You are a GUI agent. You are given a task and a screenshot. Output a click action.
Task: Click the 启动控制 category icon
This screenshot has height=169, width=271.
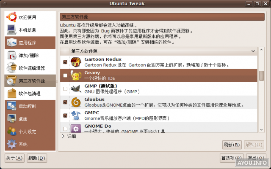pyautogui.click(x=11, y=106)
